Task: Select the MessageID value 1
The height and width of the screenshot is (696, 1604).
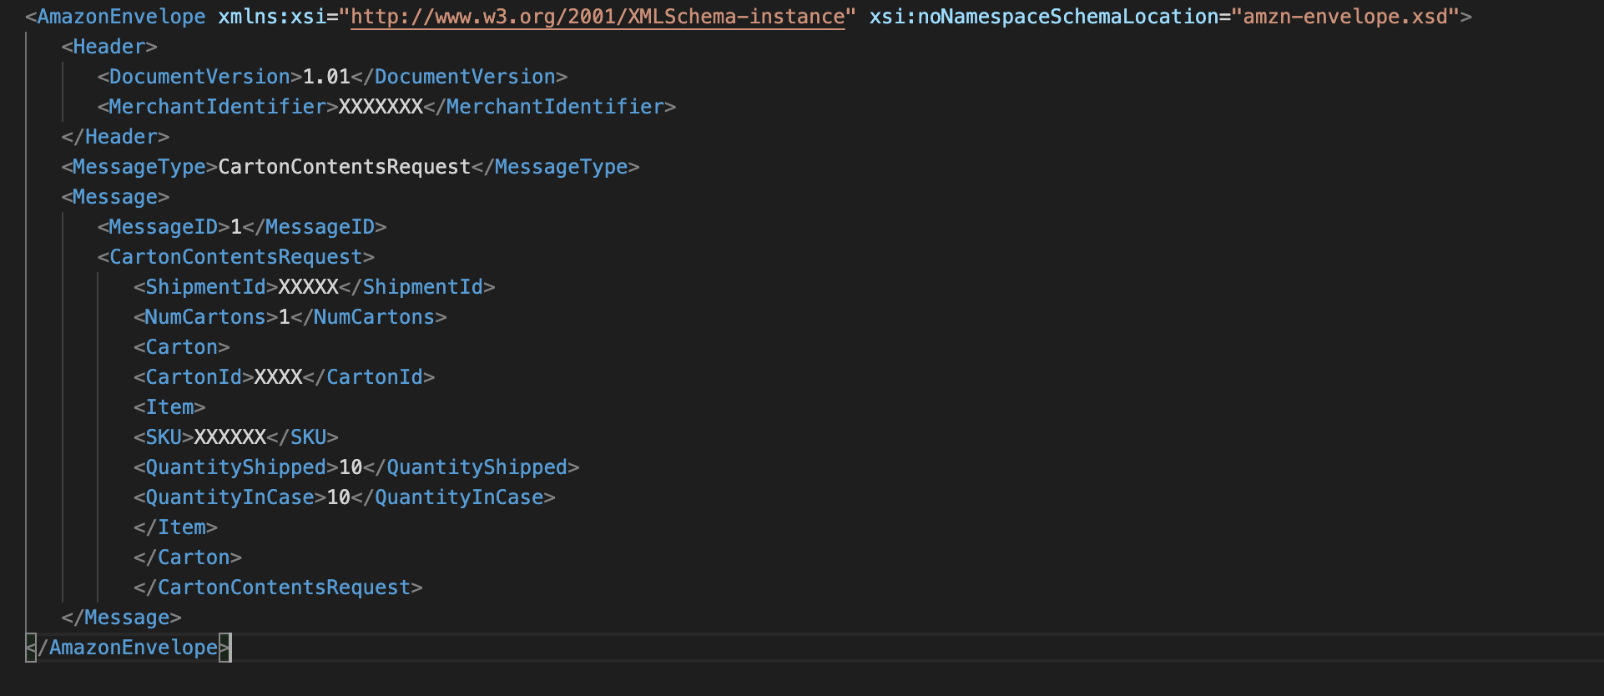Action: (x=236, y=227)
